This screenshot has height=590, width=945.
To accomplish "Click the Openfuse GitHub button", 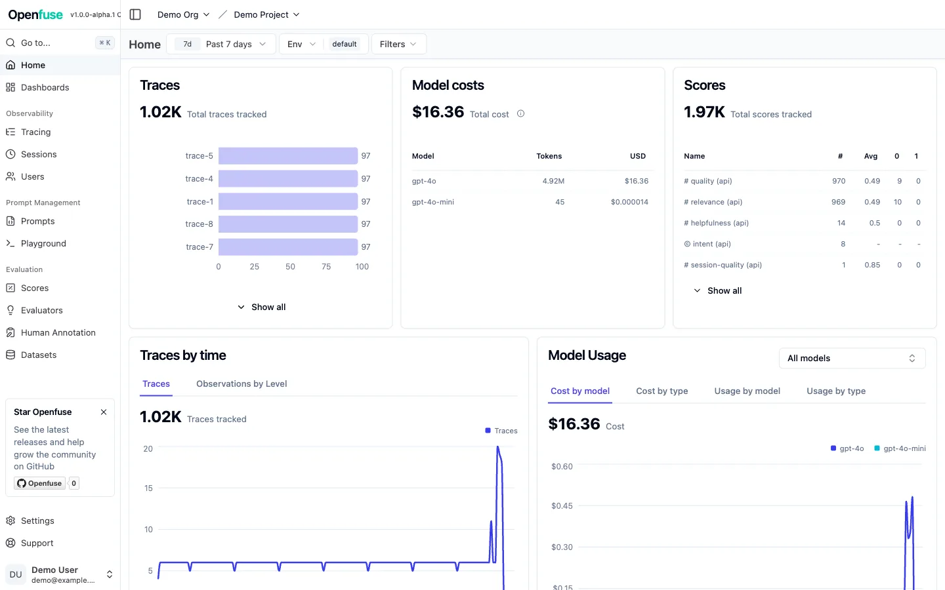I will coord(39,483).
